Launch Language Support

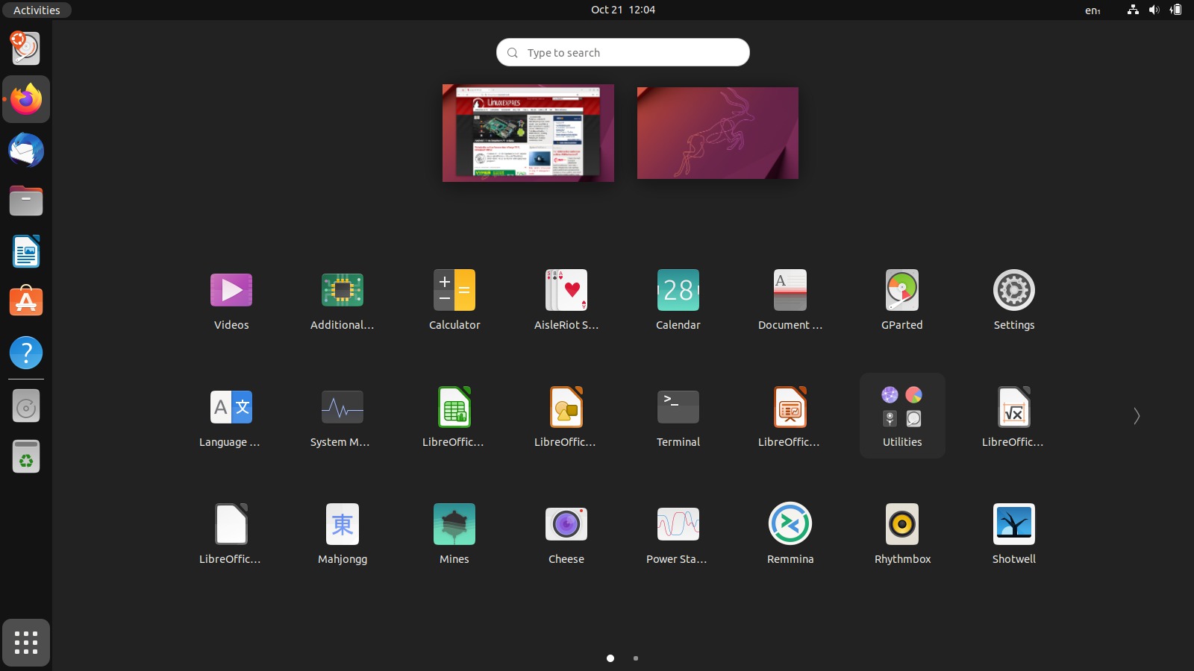pyautogui.click(x=231, y=417)
